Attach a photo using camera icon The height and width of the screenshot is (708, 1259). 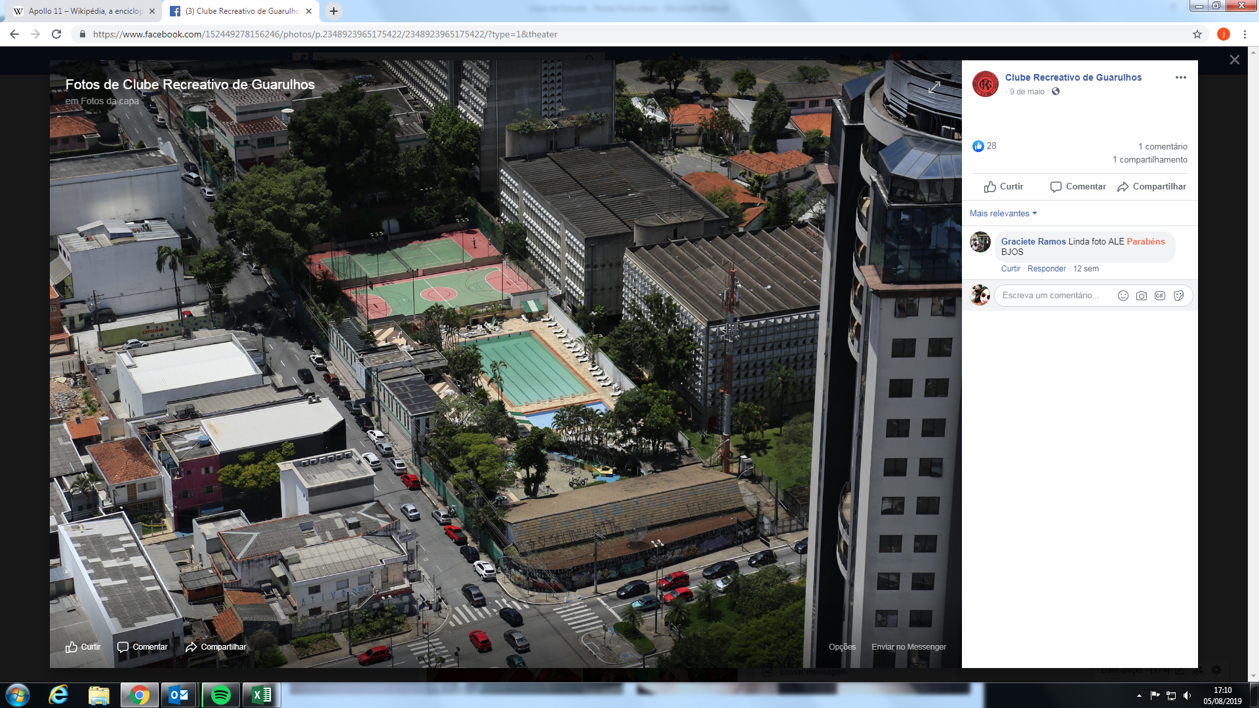click(x=1142, y=296)
